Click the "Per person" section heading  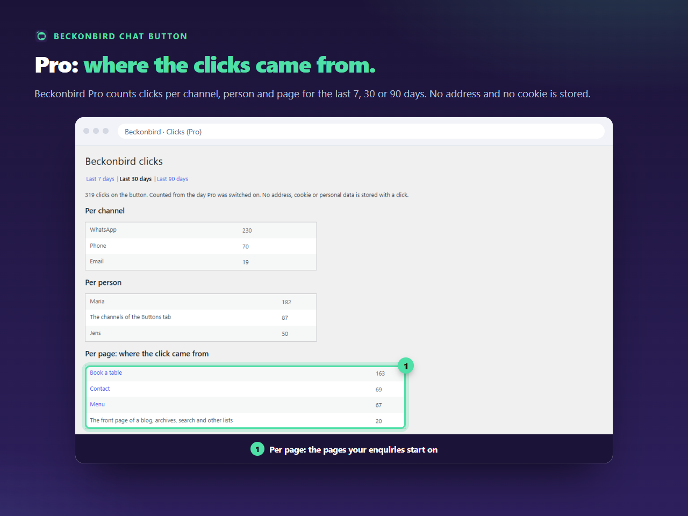pyautogui.click(x=103, y=283)
